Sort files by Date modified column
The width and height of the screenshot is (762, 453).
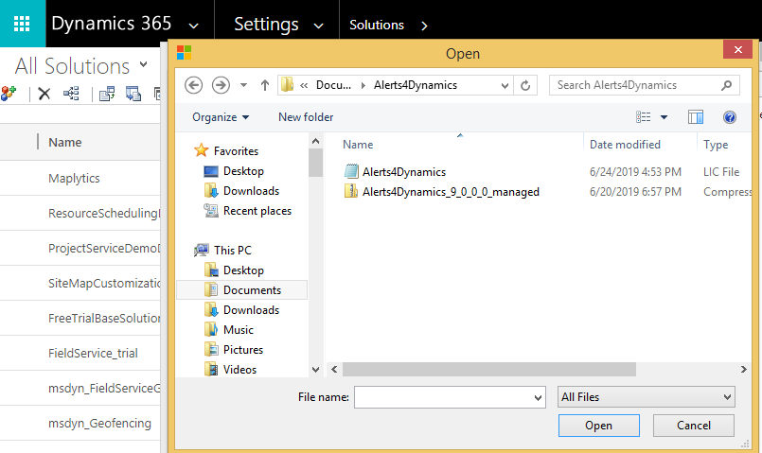click(x=625, y=144)
